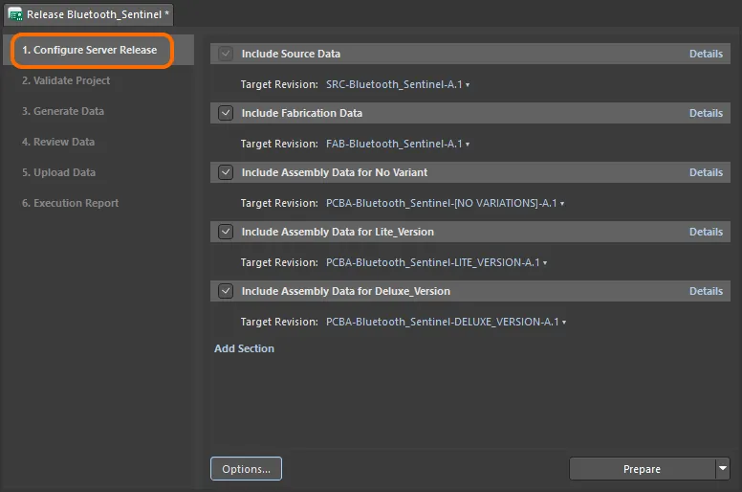742x492 pixels.
Task: Open the FAB-Bluetooth_Sentinel-A.1 target revision dropdown
Action: click(x=398, y=144)
